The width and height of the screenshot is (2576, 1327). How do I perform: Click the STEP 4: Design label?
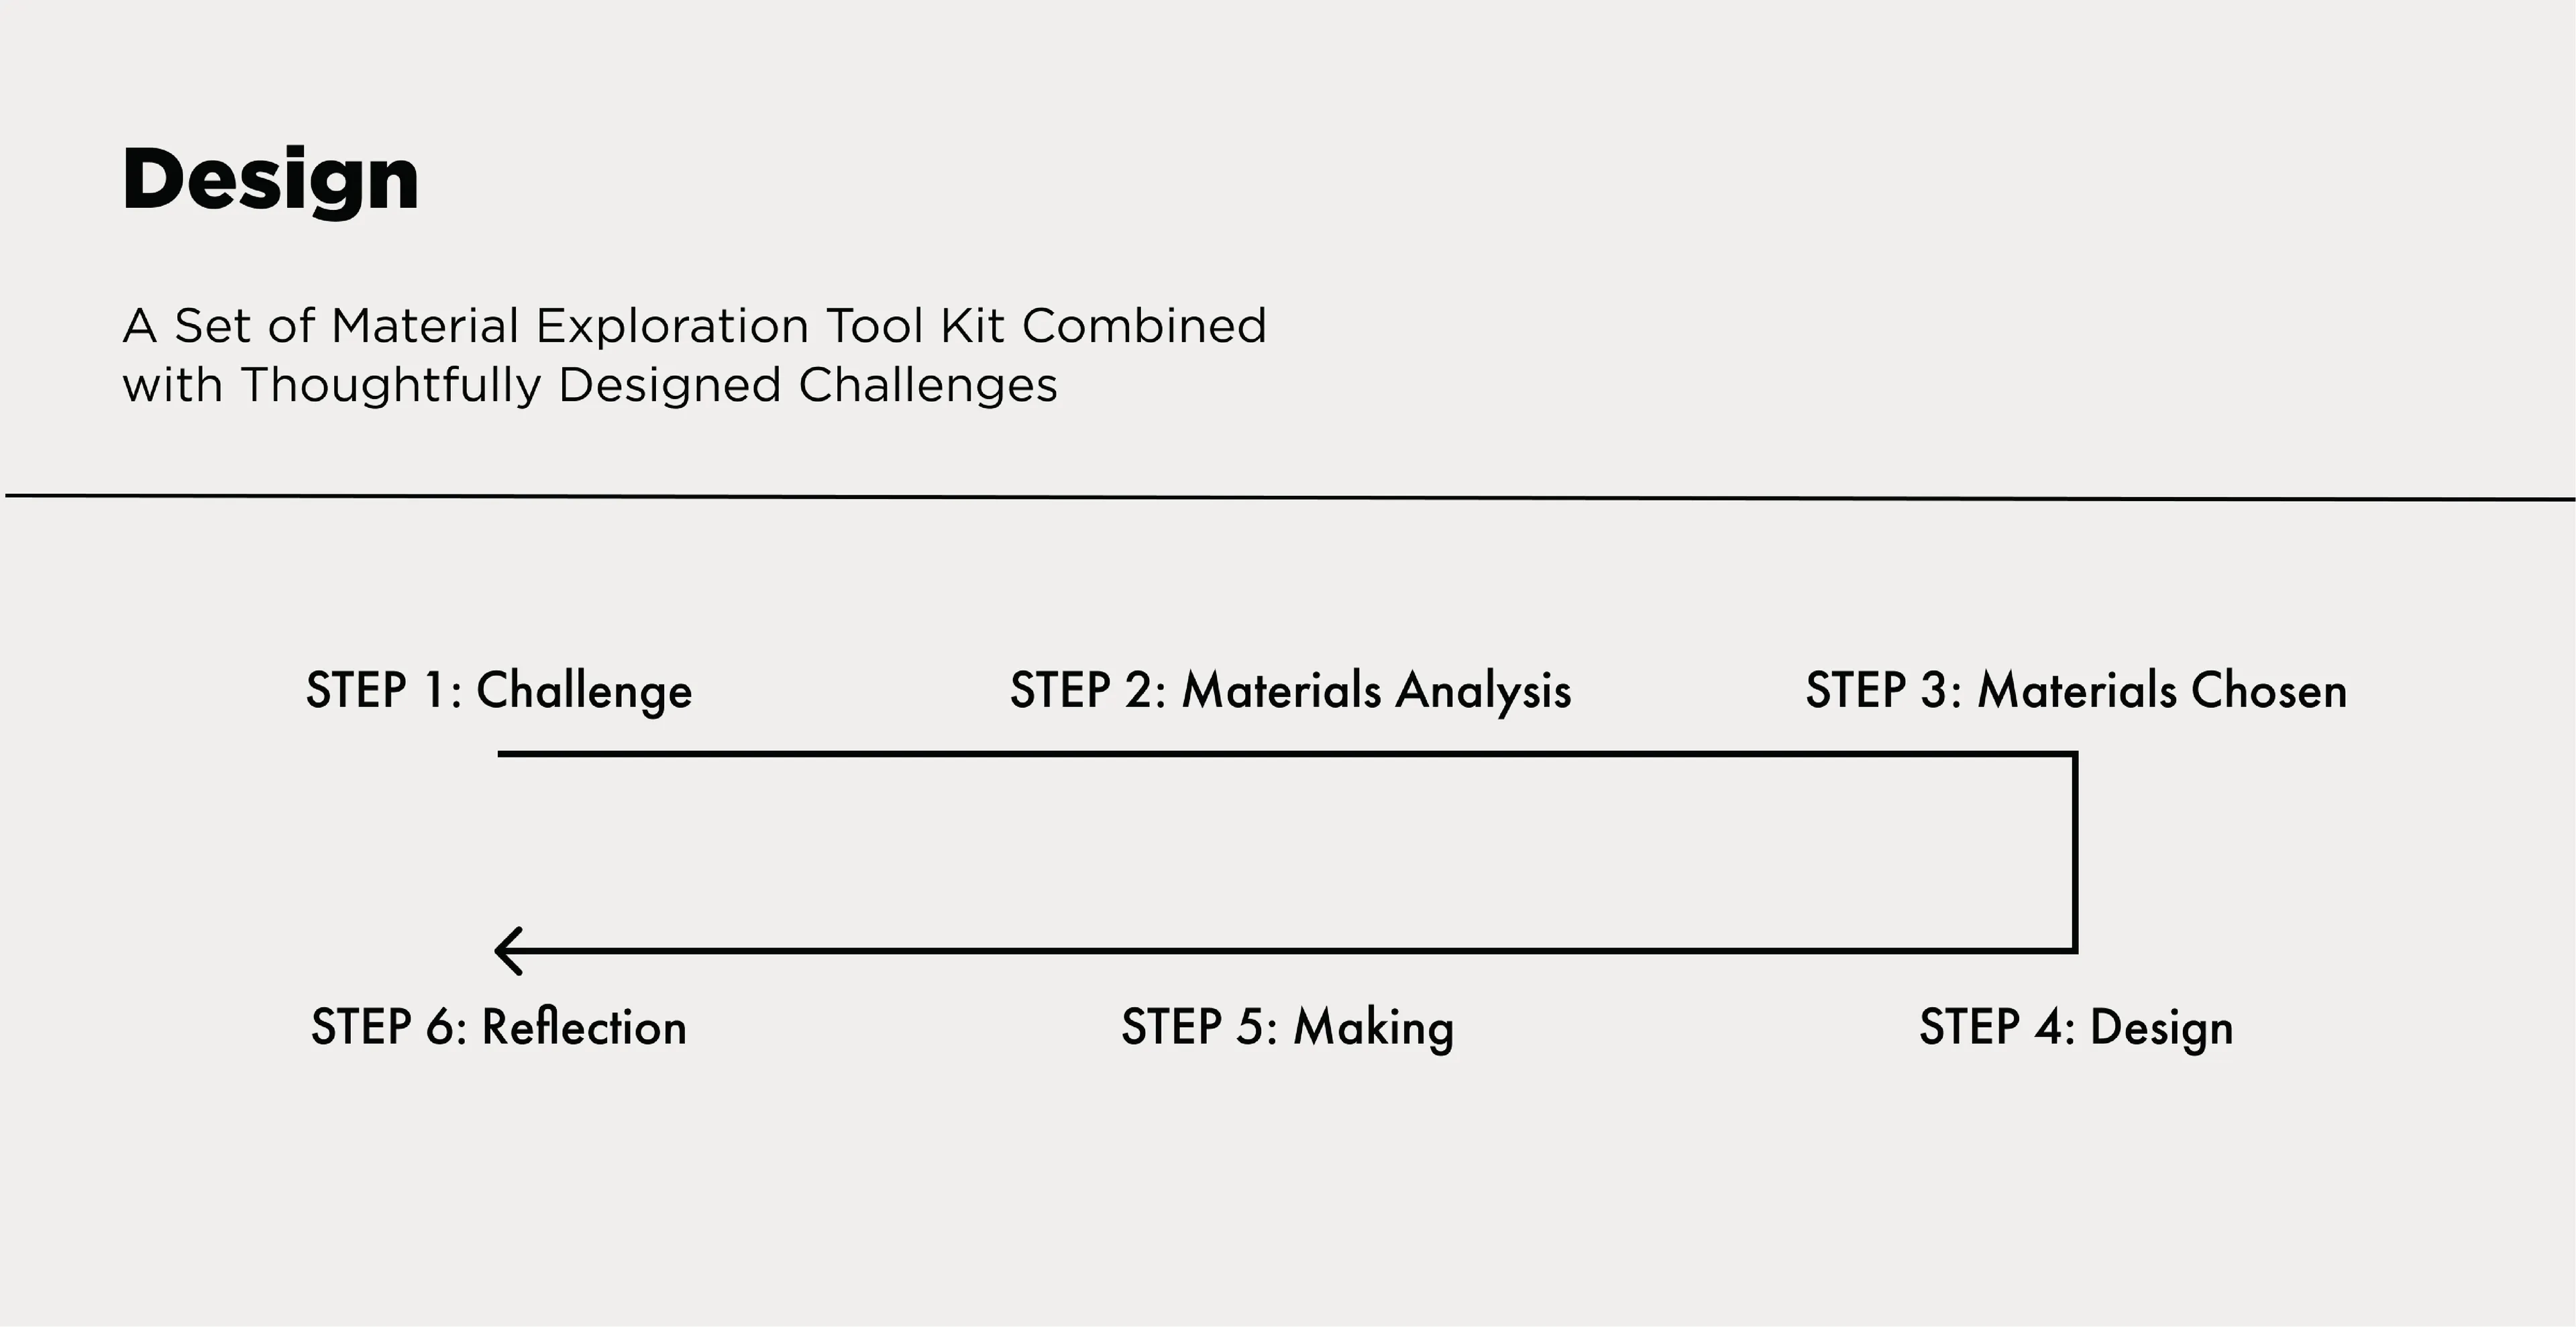pyautogui.click(x=2076, y=1028)
